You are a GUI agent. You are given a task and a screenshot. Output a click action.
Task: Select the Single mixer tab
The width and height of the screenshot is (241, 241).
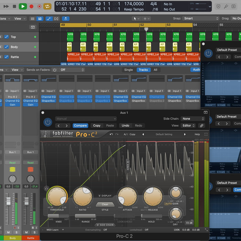(x=128, y=70)
